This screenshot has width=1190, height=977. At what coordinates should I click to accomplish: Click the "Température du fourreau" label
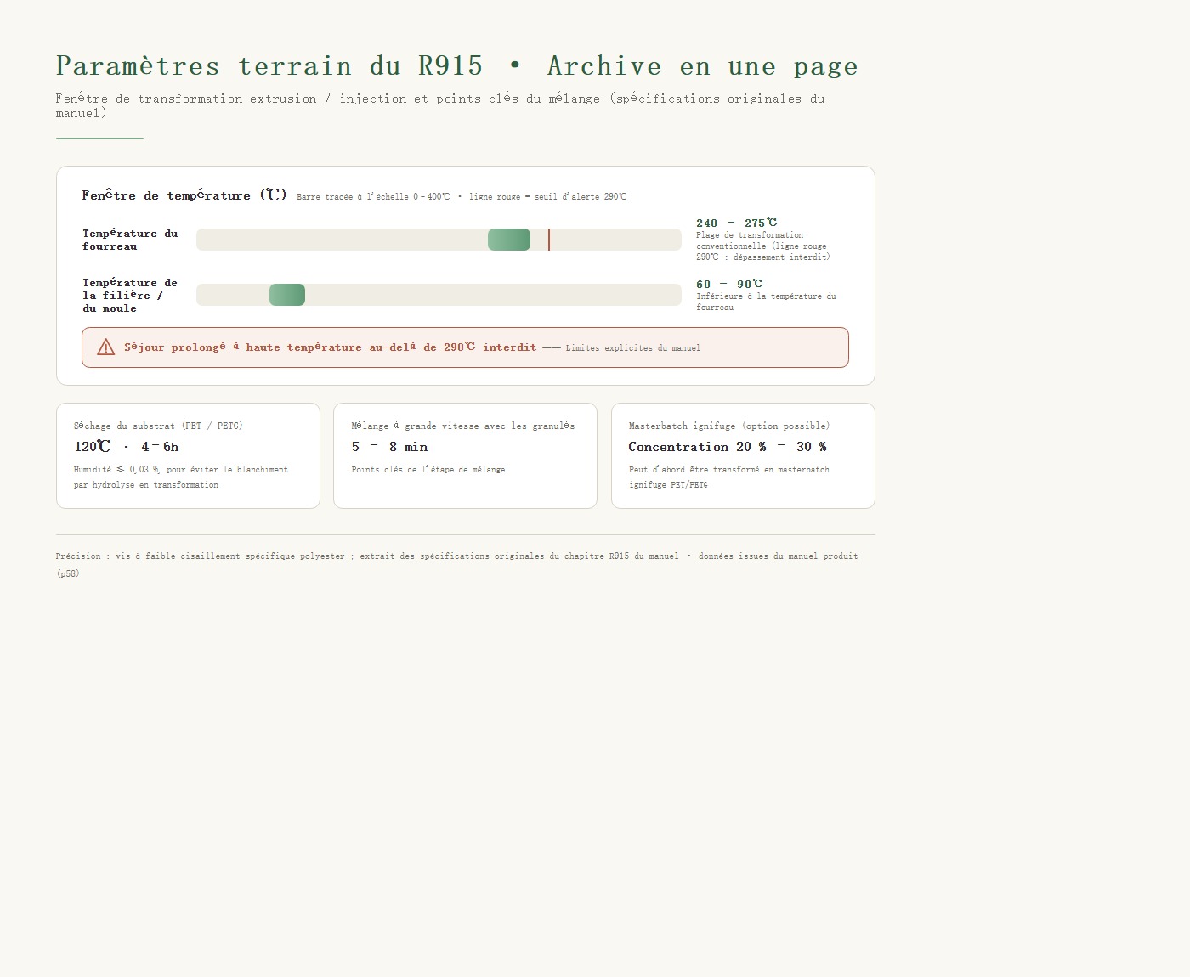coord(130,240)
